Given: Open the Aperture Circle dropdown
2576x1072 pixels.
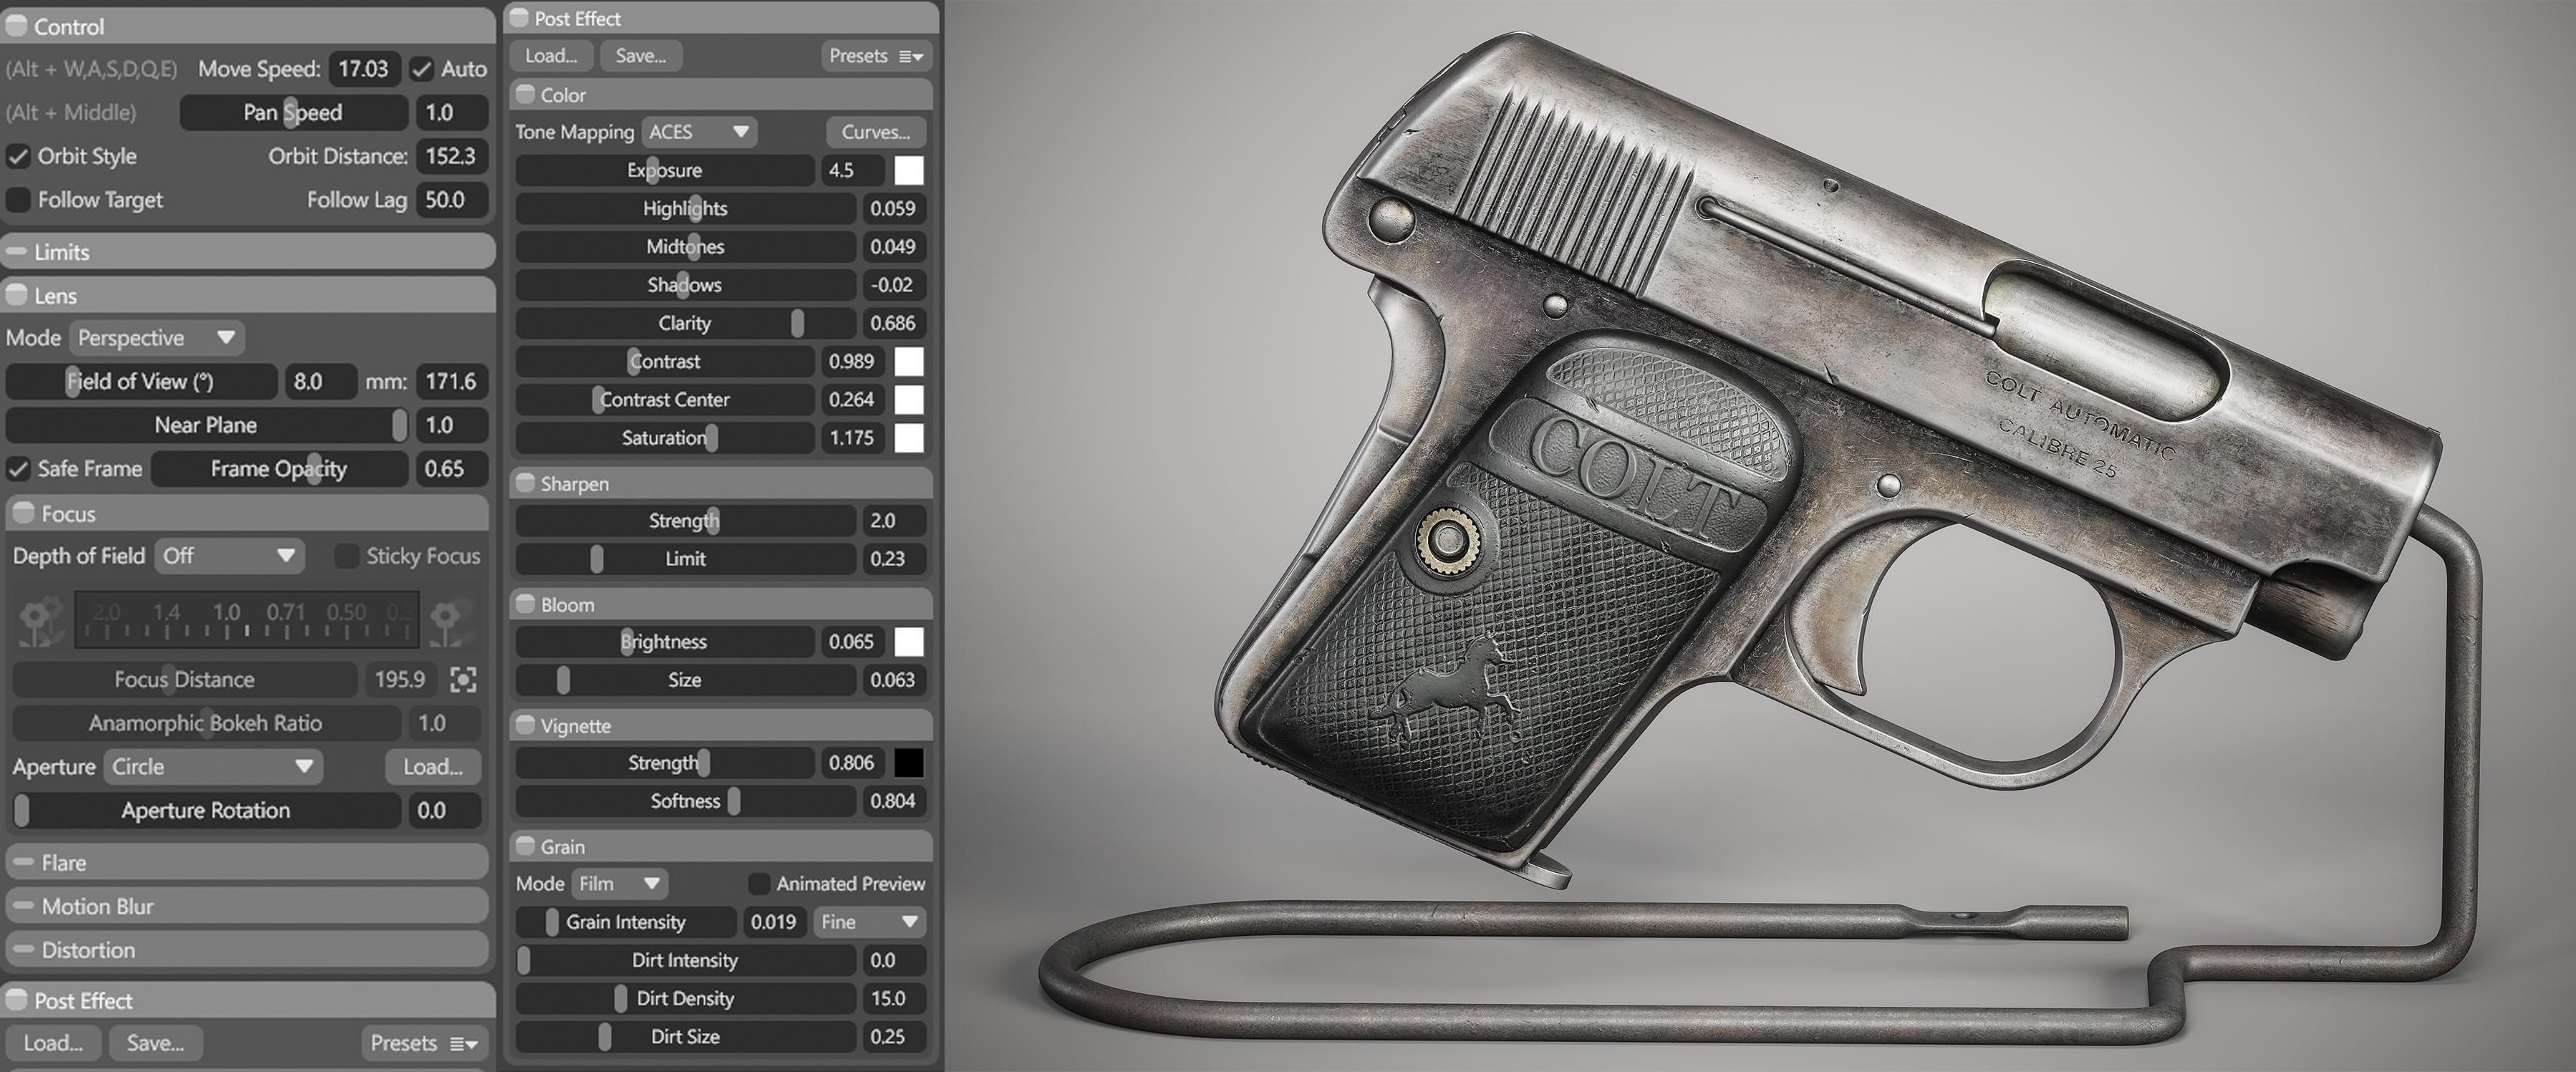Looking at the screenshot, I should [211, 767].
